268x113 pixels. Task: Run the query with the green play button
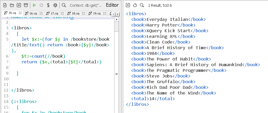tap(34, 5)
